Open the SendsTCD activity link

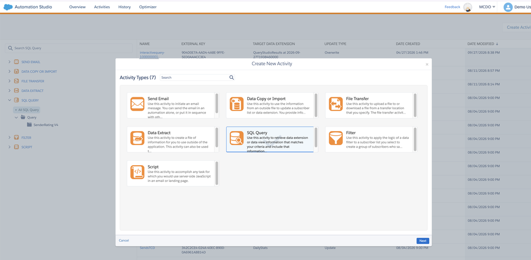[147, 248]
